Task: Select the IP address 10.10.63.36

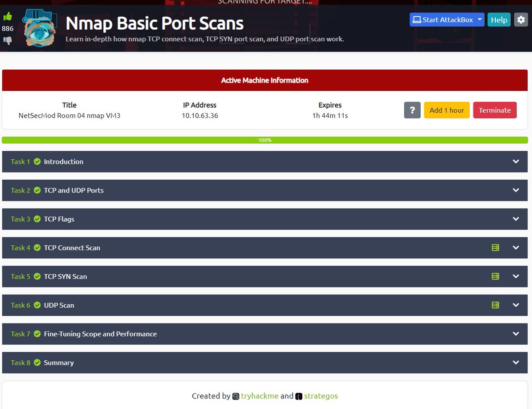Action: point(199,116)
